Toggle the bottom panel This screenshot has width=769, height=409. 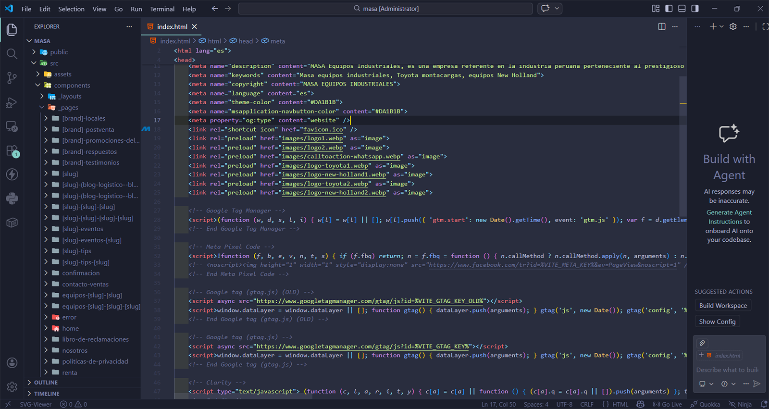tap(682, 9)
